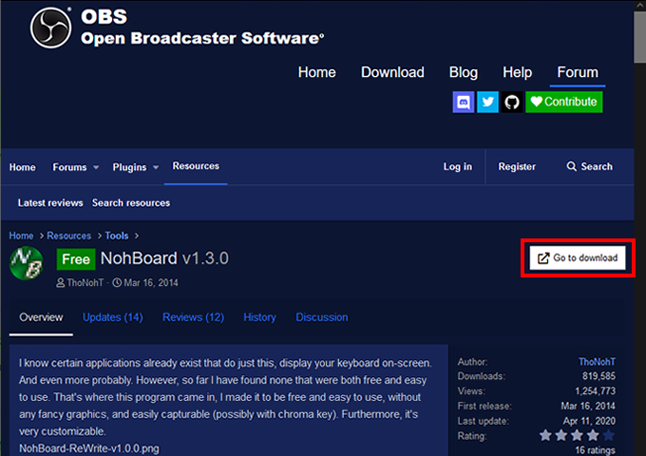The height and width of the screenshot is (456, 646).
Task: Open the Home link in top site menu
Action: pos(316,72)
